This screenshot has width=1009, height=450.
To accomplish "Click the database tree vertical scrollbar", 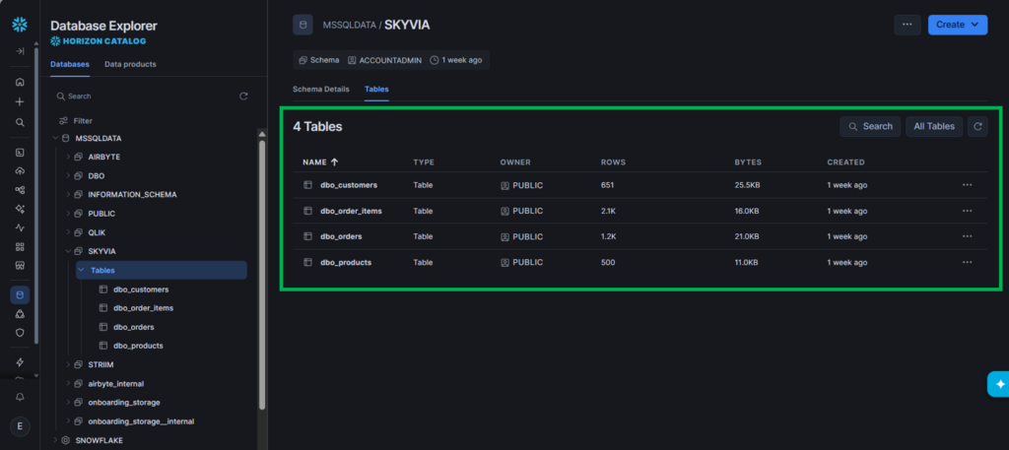I will pyautogui.click(x=262, y=275).
